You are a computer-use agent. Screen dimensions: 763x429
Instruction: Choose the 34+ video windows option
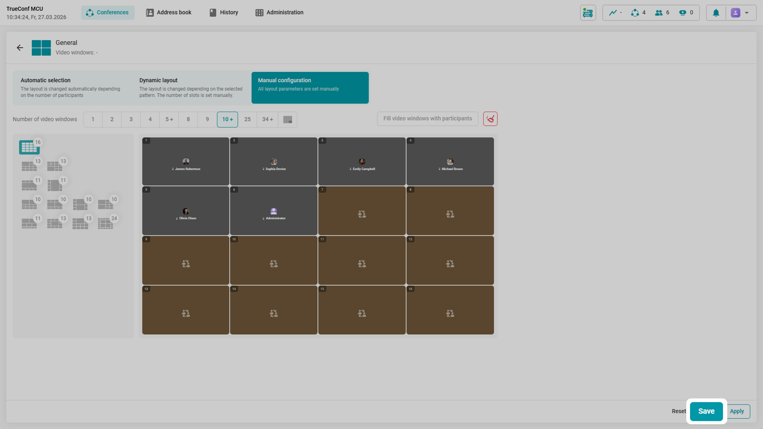click(267, 120)
